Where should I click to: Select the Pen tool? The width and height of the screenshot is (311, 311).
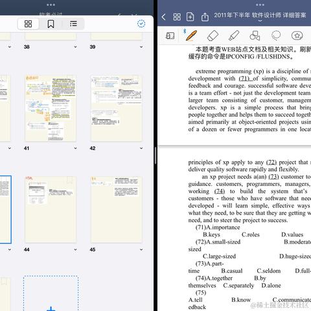coord(191,36)
